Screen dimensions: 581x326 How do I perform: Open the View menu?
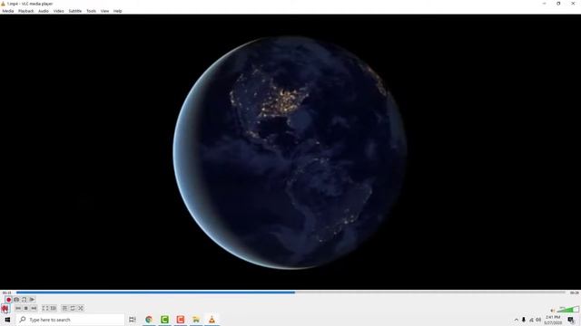[x=105, y=11]
